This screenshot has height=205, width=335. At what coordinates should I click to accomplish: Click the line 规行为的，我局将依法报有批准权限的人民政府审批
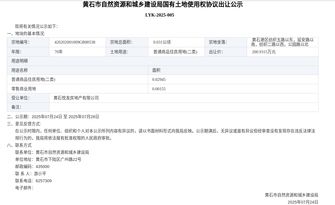coord(63,138)
